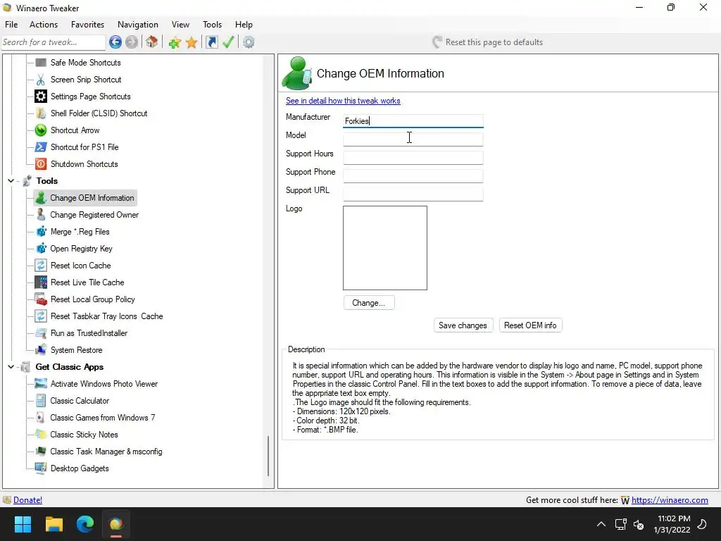The height and width of the screenshot is (541, 721).
Task: Open the Favorites star icon
Action: tap(192, 43)
